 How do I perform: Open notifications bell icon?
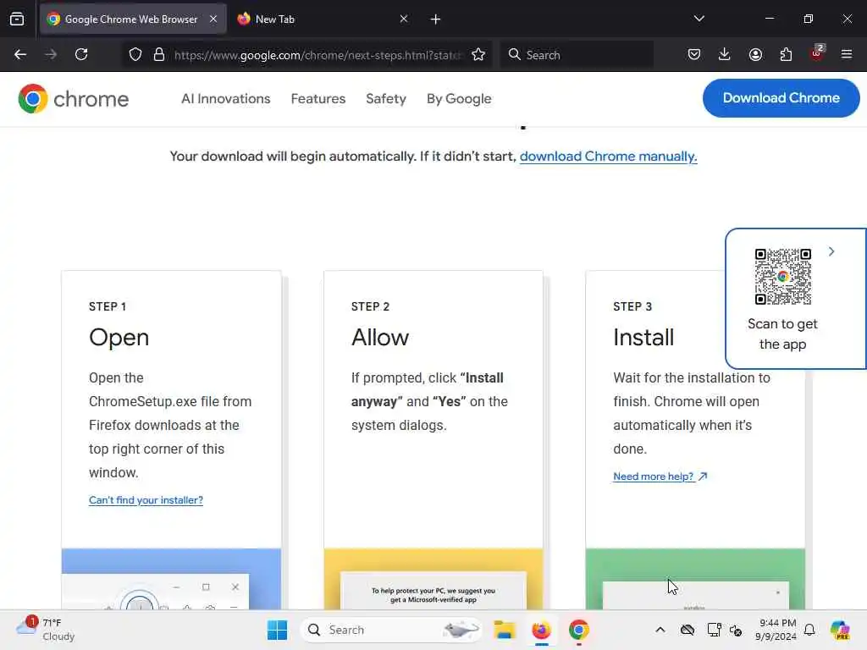pyautogui.click(x=809, y=630)
